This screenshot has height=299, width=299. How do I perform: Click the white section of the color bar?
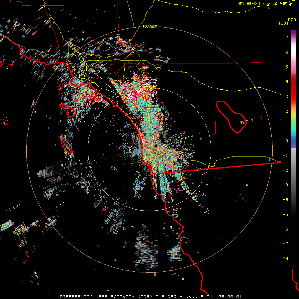click(x=293, y=50)
